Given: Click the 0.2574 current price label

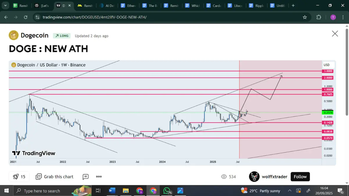Looking at the screenshot, I should click(328, 112).
